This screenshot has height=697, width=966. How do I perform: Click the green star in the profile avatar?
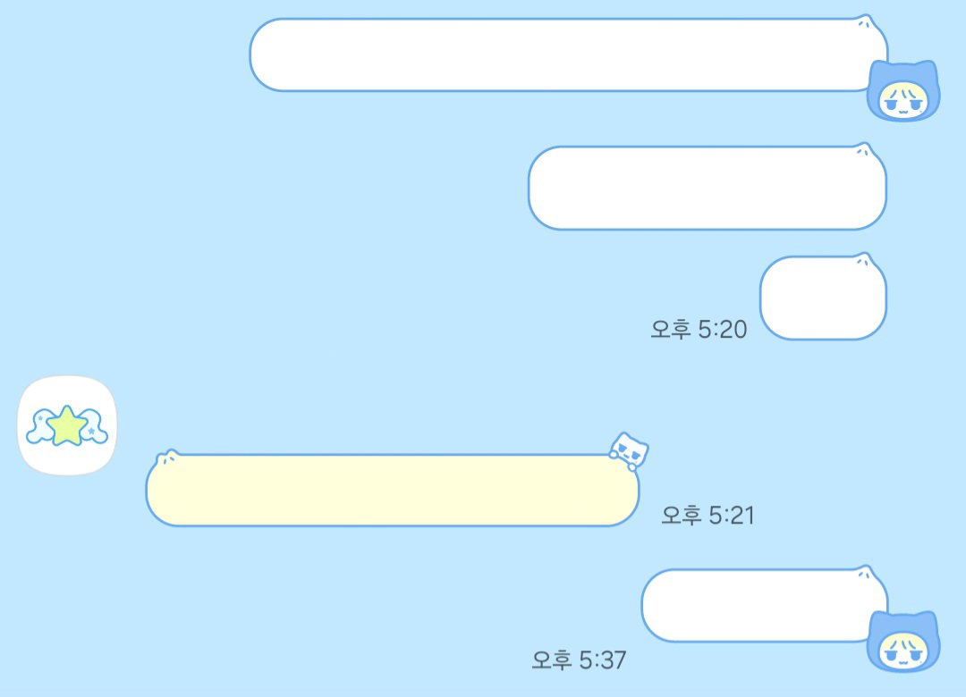pos(66,425)
